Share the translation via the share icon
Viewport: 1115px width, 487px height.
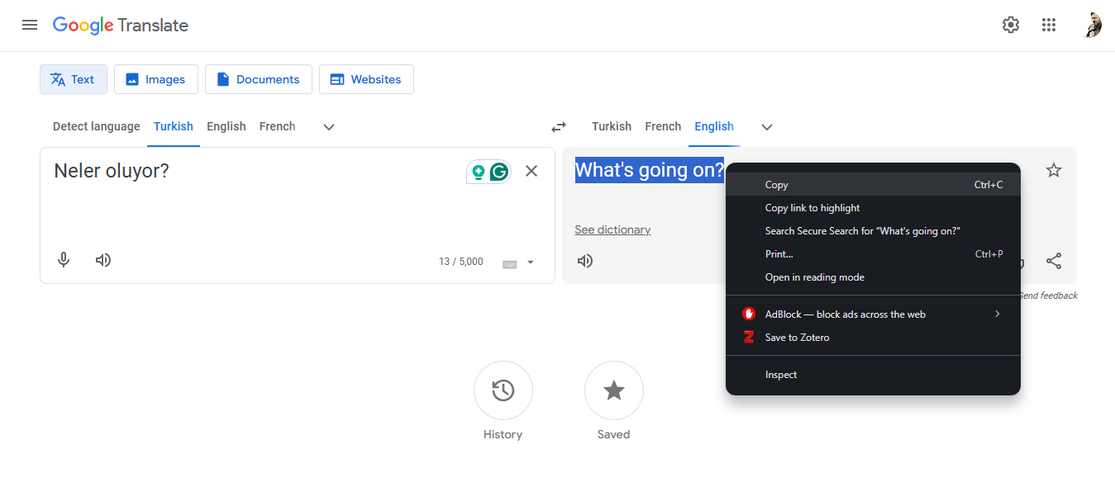coord(1054,260)
